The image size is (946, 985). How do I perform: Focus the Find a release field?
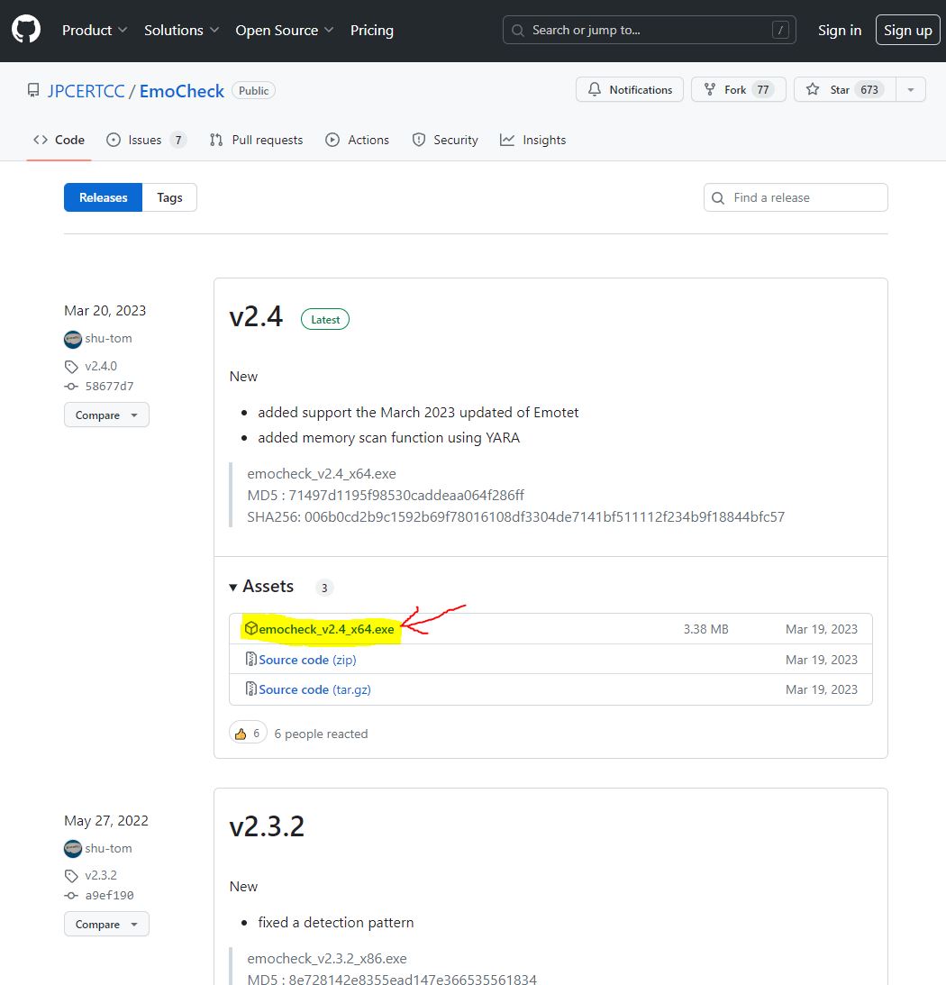click(x=796, y=197)
